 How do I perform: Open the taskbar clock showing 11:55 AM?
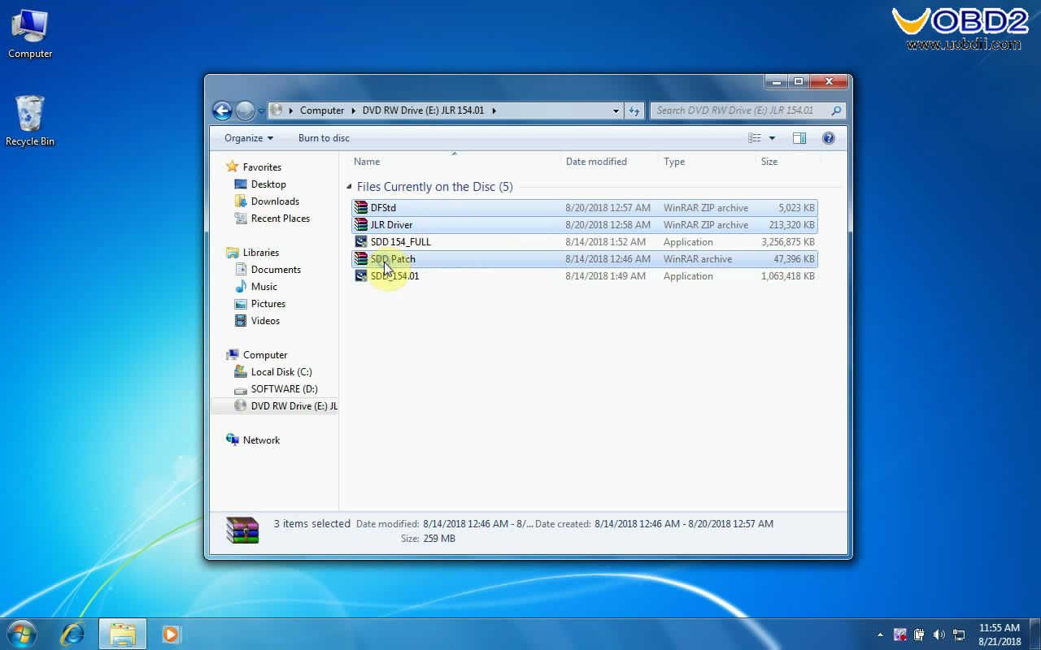point(1000,635)
